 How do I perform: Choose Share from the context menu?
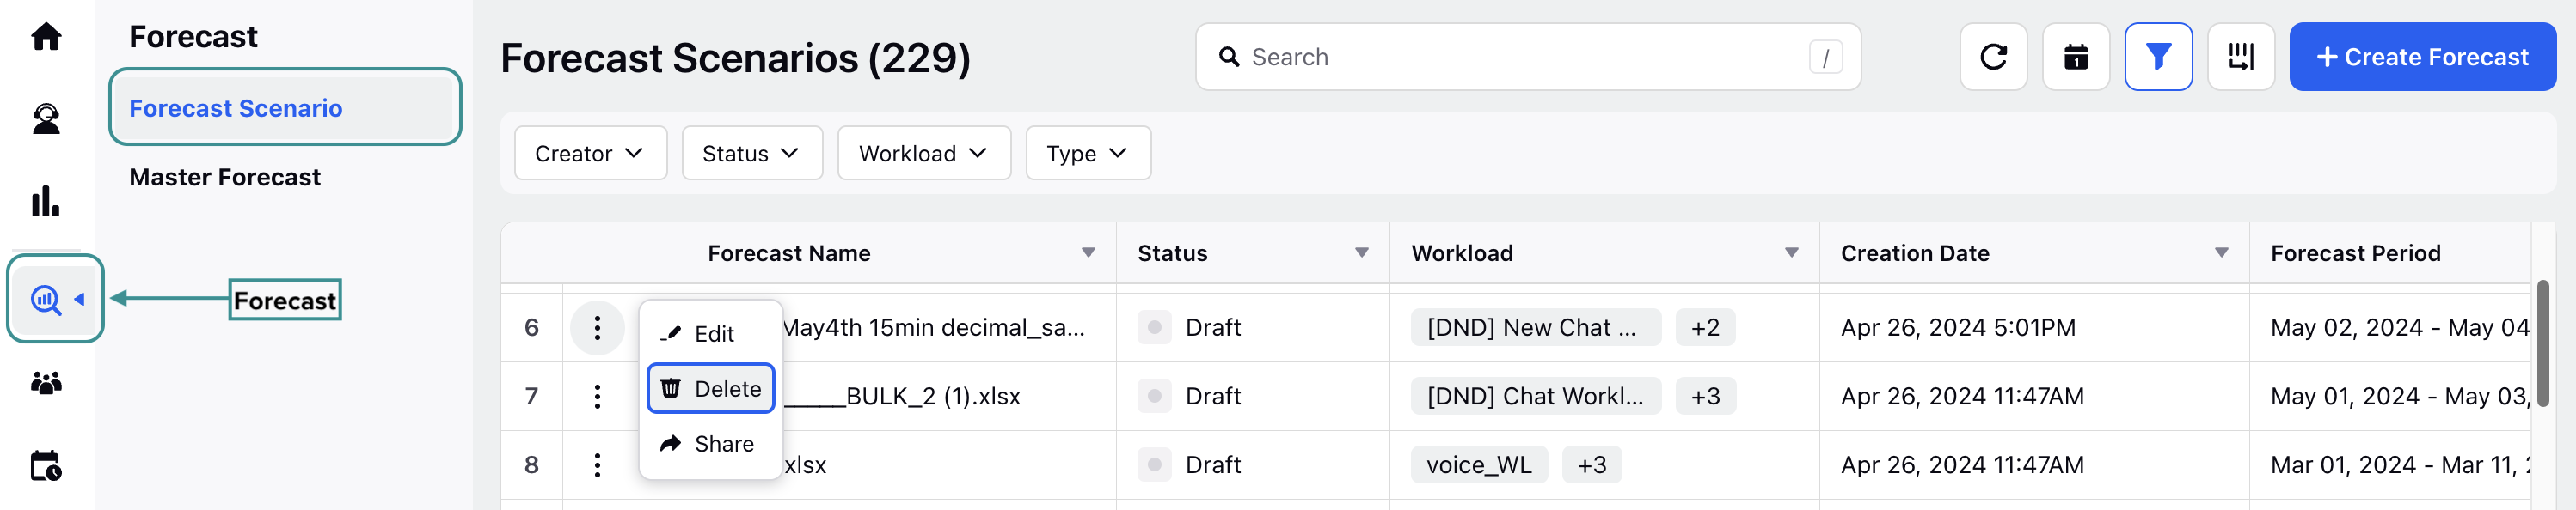point(710,443)
